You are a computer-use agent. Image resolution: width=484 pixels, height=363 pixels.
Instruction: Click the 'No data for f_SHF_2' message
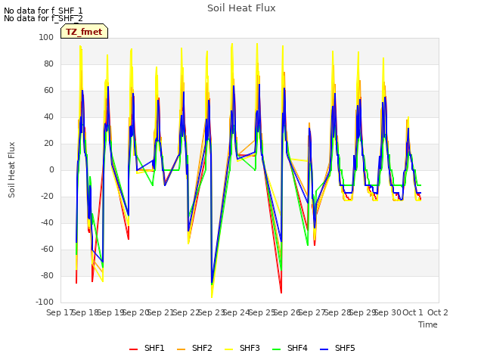(43, 18)
